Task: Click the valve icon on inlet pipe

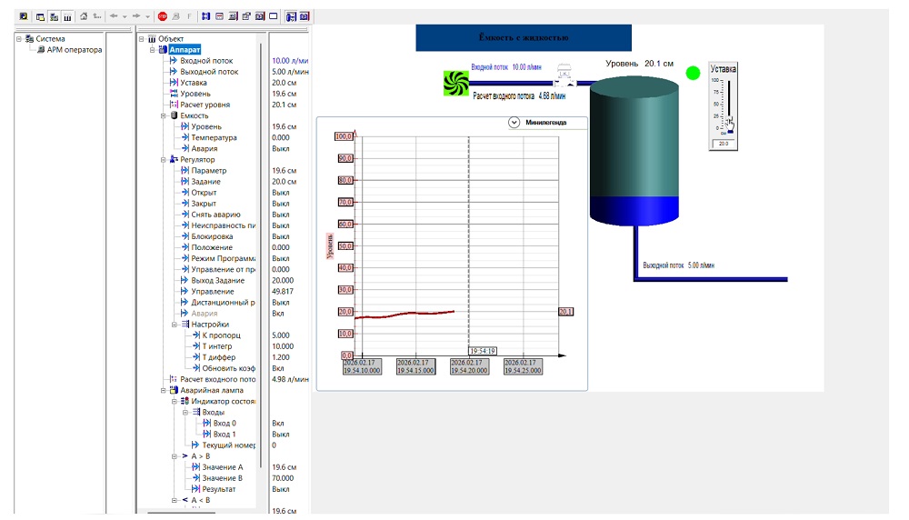Action: (x=564, y=77)
